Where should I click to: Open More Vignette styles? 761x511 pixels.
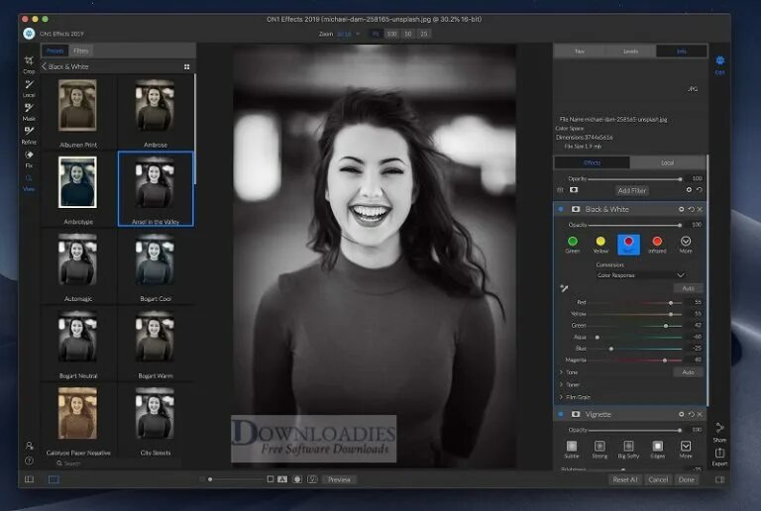686,449
